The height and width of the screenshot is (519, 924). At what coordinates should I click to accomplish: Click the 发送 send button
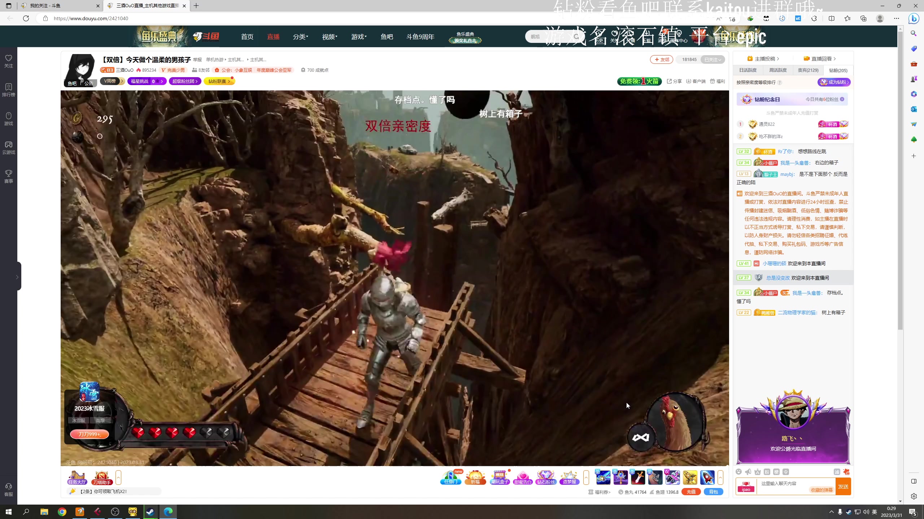[843, 487]
